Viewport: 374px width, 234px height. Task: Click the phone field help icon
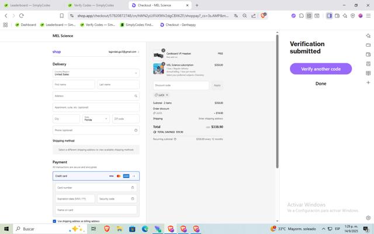[136, 130]
